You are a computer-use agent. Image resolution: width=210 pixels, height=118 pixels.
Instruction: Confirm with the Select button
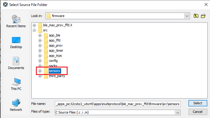click(198, 103)
